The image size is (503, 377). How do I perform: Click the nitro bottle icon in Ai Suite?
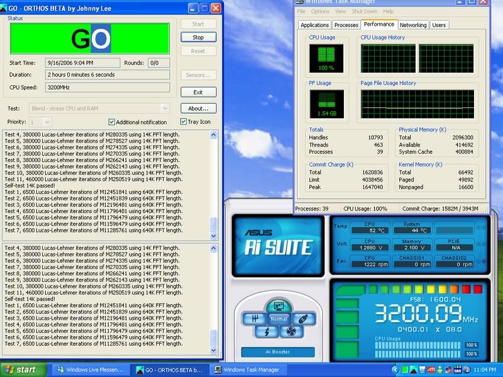tap(303, 319)
